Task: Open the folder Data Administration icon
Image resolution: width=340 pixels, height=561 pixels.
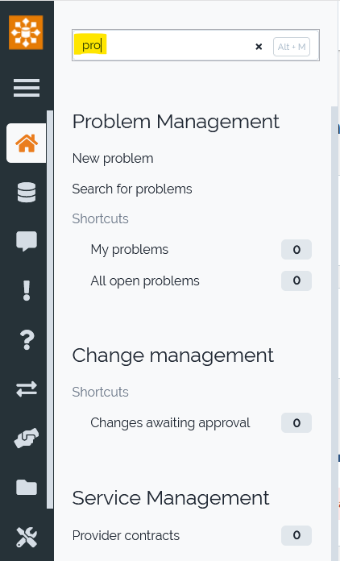Action: click(27, 488)
